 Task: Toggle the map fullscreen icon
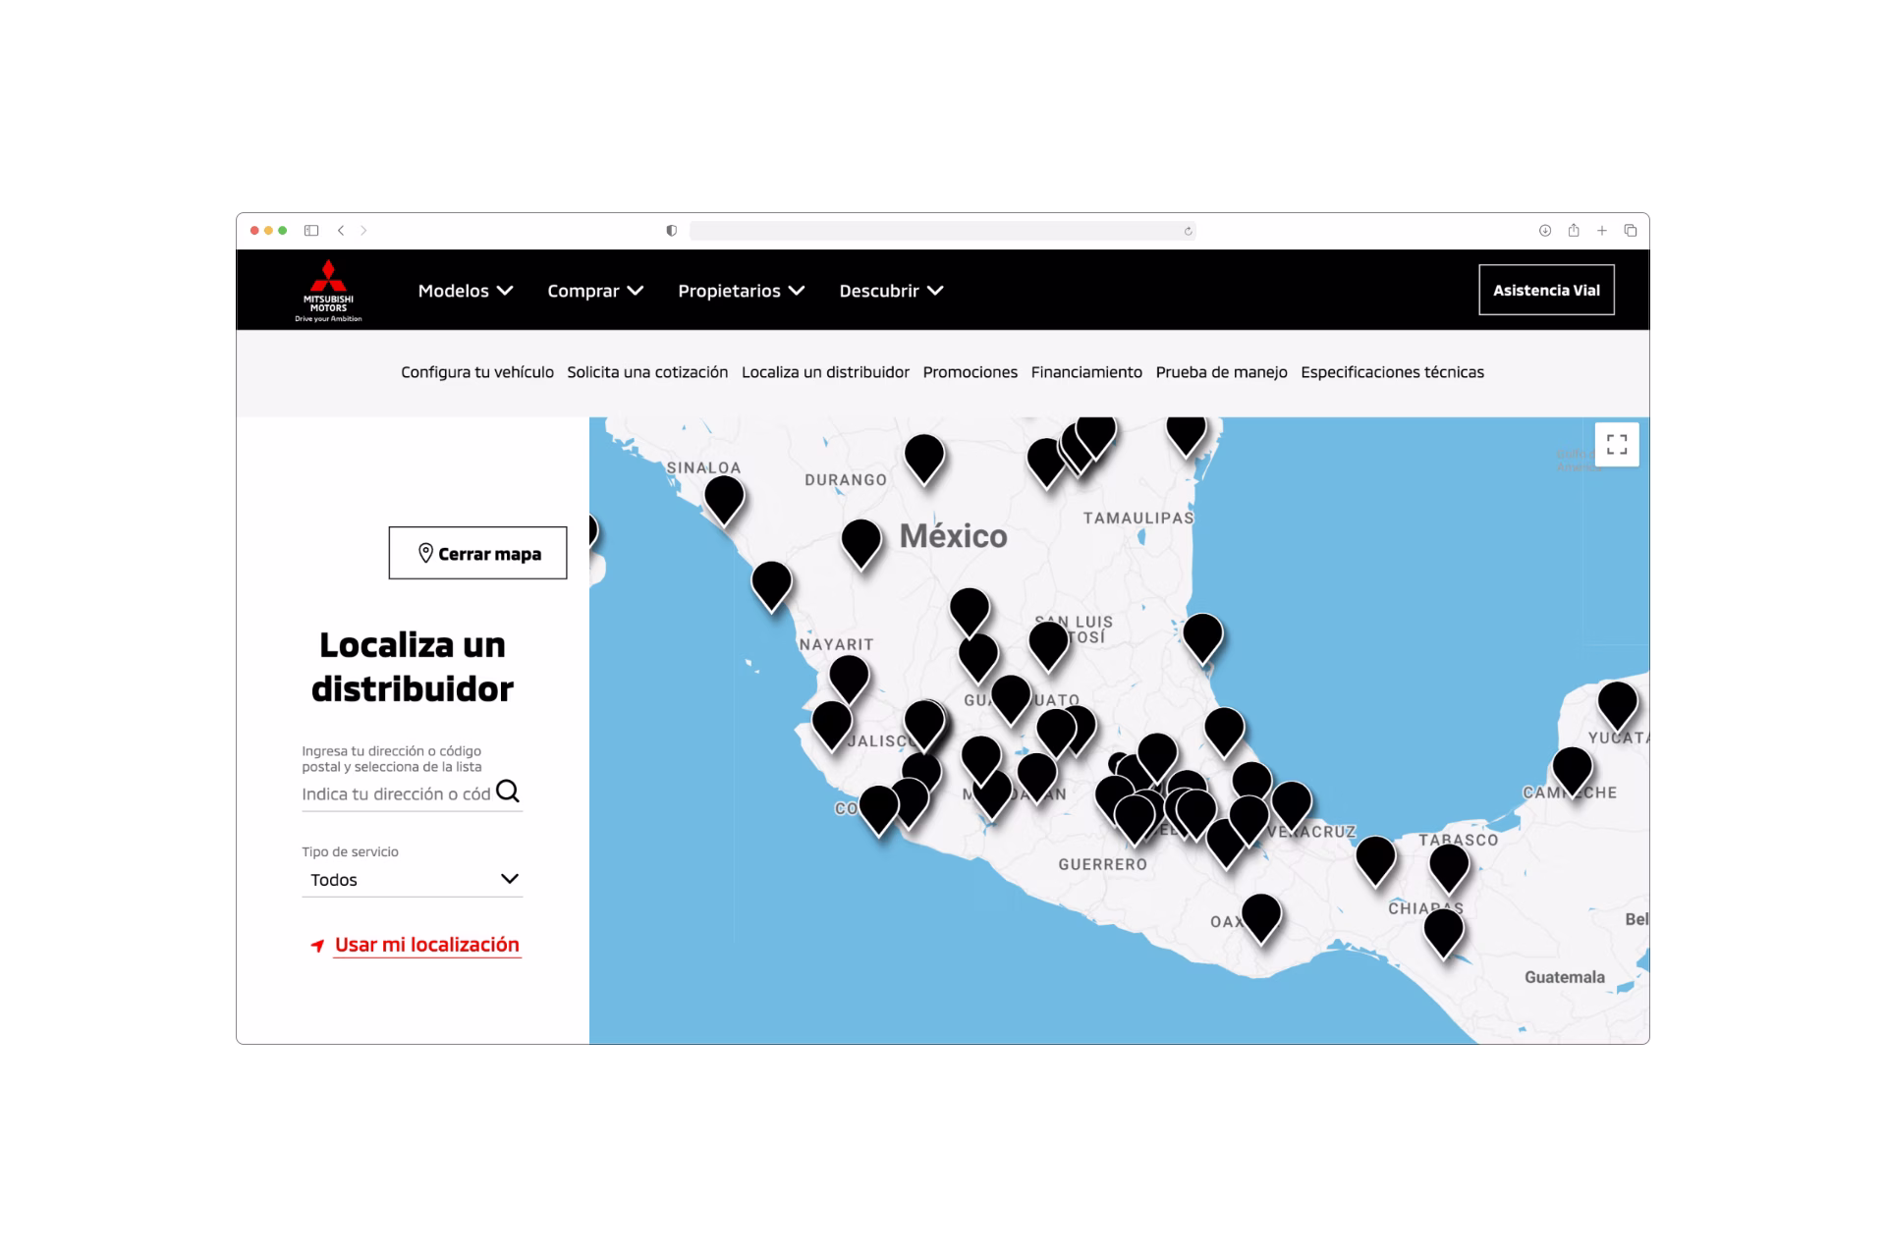(1617, 445)
